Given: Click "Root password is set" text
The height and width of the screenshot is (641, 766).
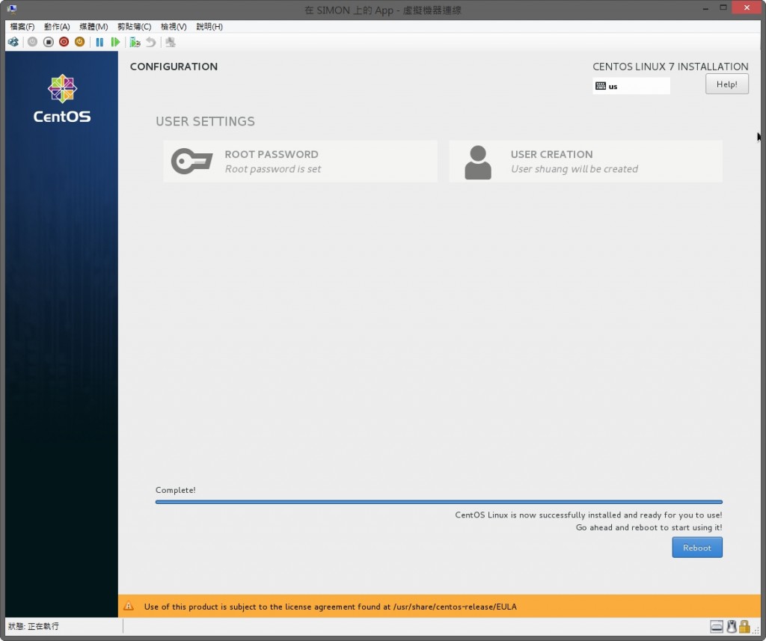Looking at the screenshot, I should point(272,169).
